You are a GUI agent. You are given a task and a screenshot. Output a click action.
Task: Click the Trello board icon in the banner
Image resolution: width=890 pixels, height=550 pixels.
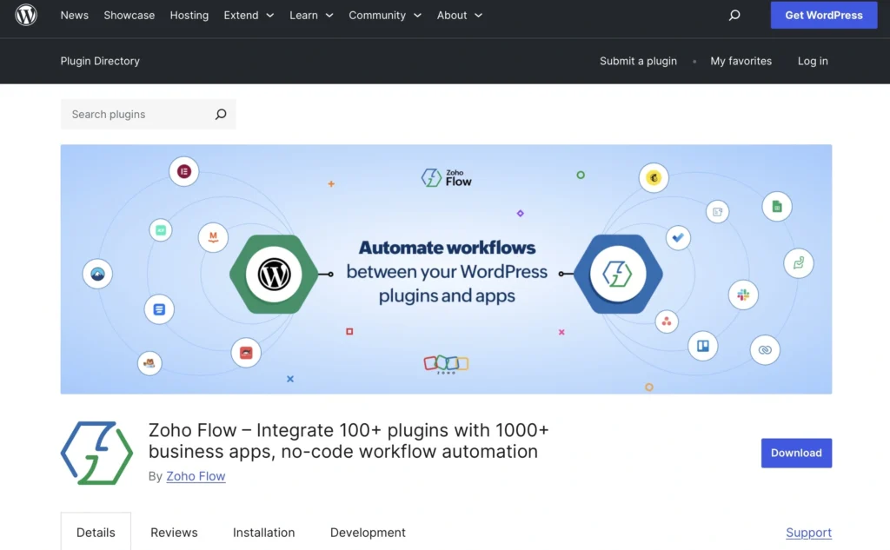702,346
